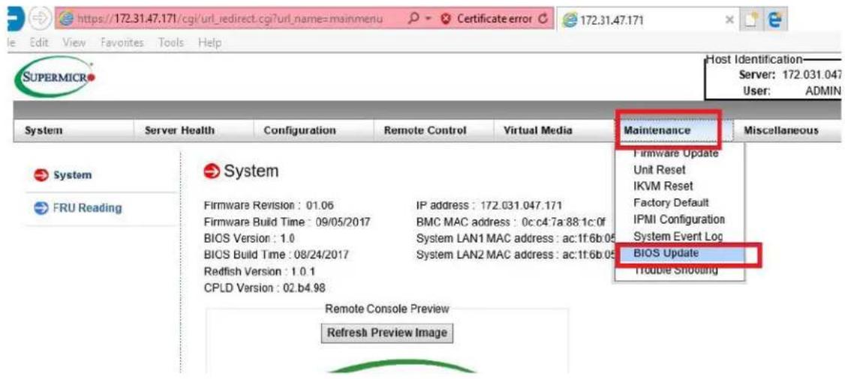Click the Redfish Version : 1.0.1 text
The image size is (845, 379).
point(260,271)
